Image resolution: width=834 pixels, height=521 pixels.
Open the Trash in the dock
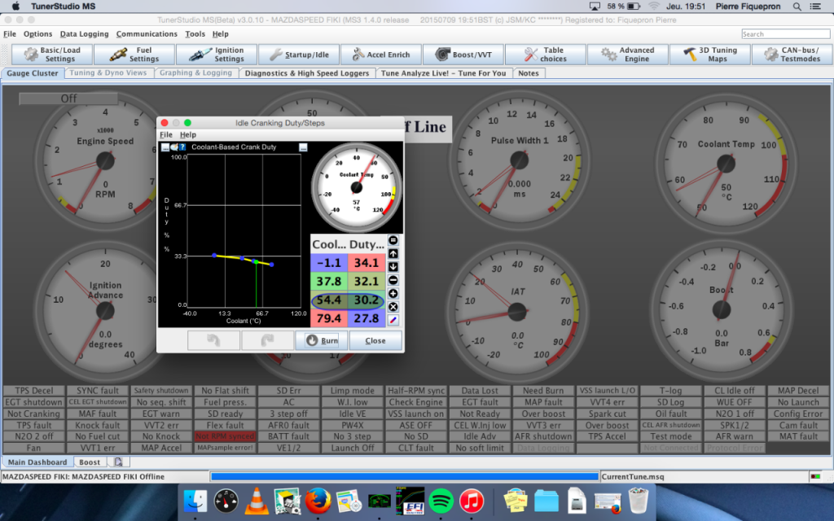tap(639, 501)
